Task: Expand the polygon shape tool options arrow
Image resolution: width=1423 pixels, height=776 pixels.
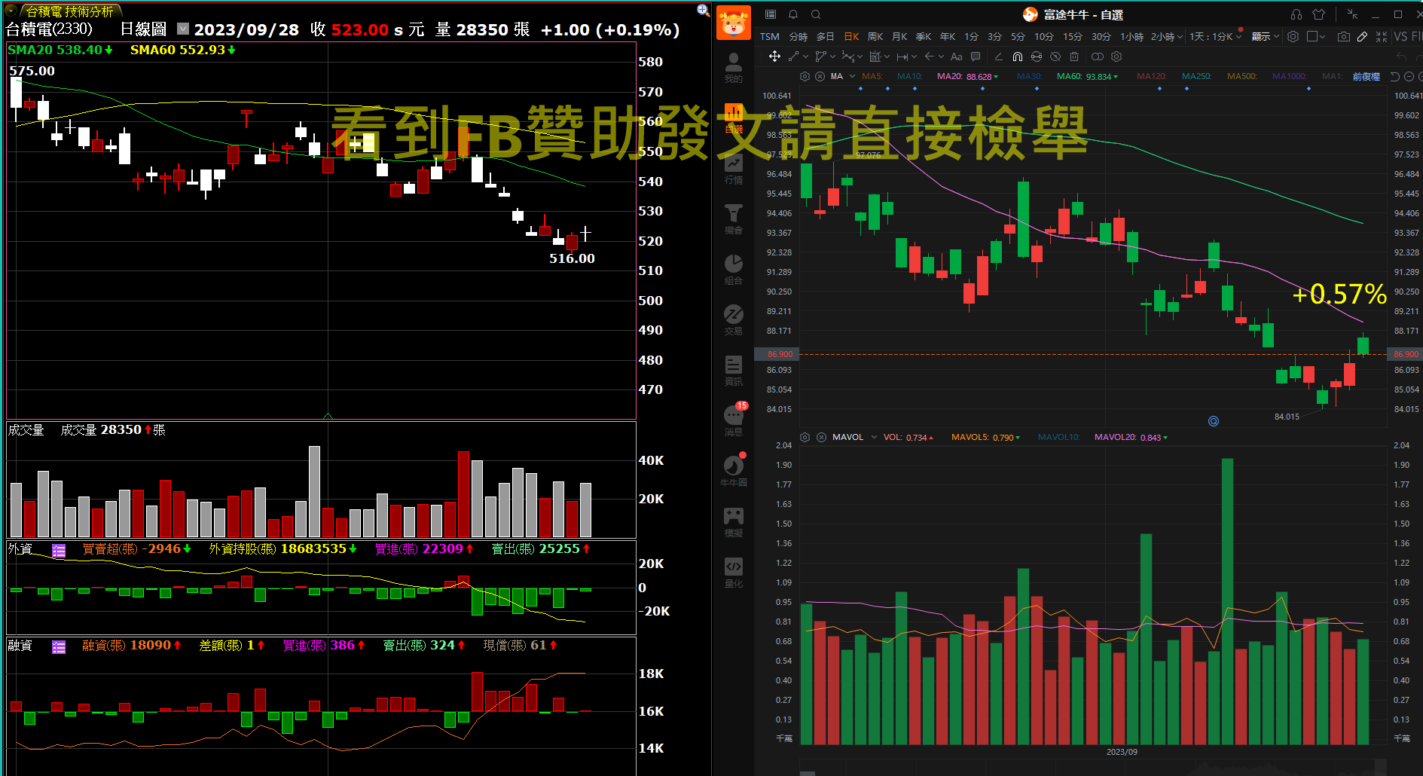Action: 832,57
